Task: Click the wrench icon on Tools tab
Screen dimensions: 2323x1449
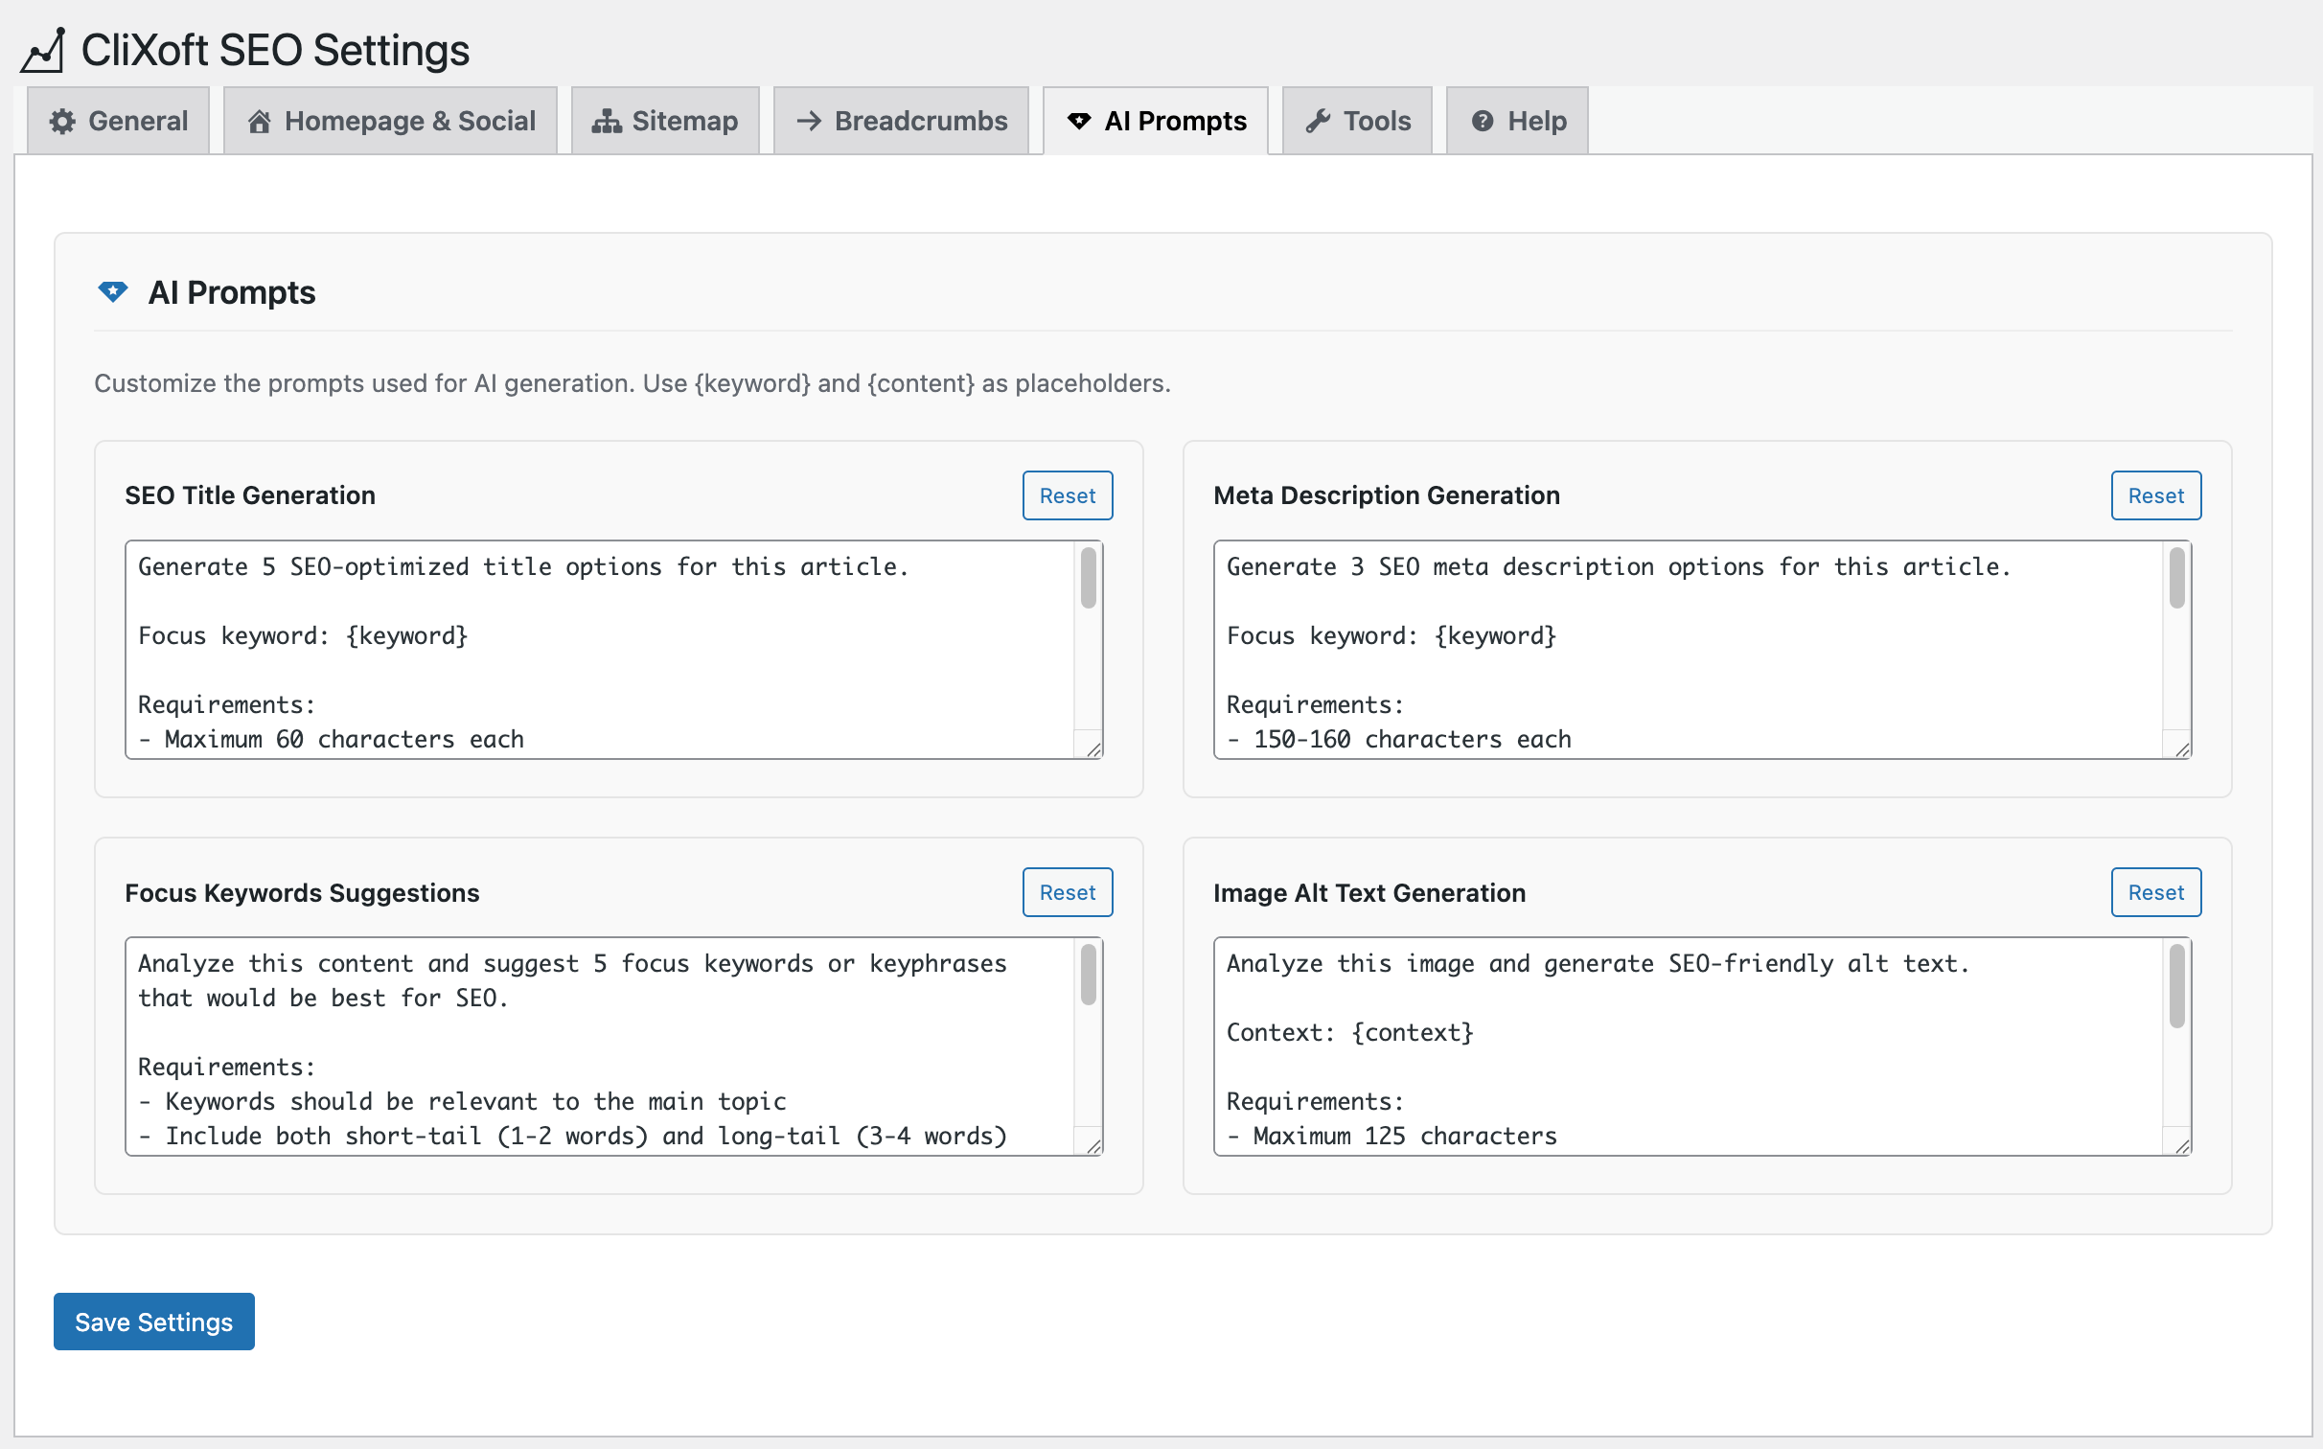Action: pyautogui.click(x=1318, y=122)
